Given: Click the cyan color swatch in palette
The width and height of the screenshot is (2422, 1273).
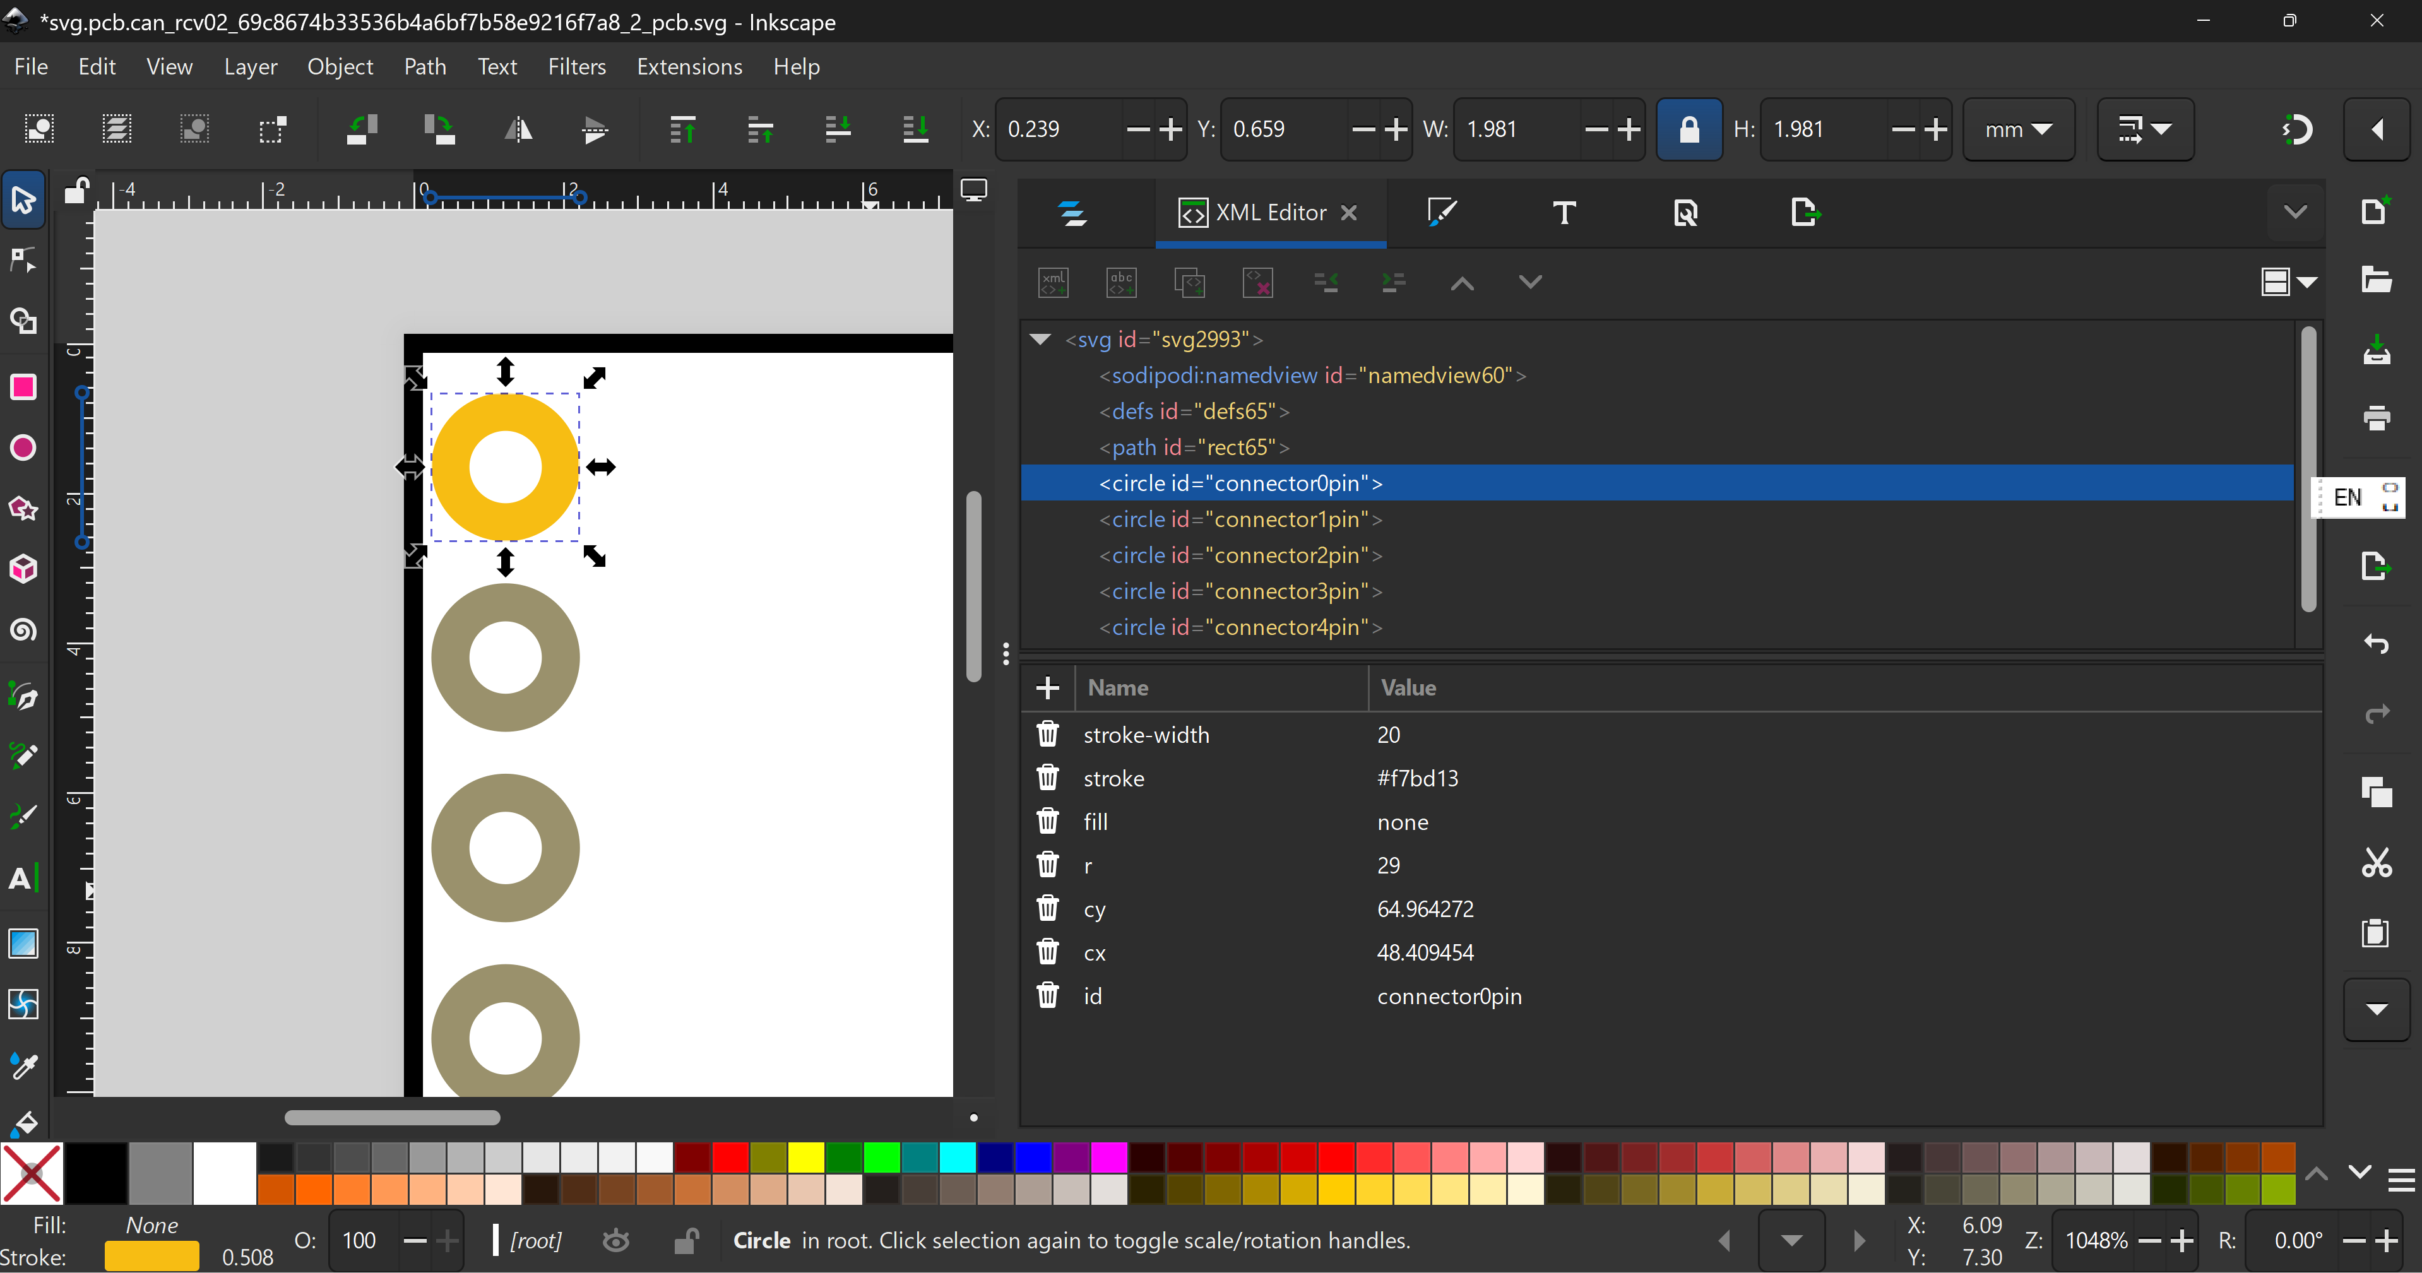Looking at the screenshot, I should pyautogui.click(x=957, y=1158).
